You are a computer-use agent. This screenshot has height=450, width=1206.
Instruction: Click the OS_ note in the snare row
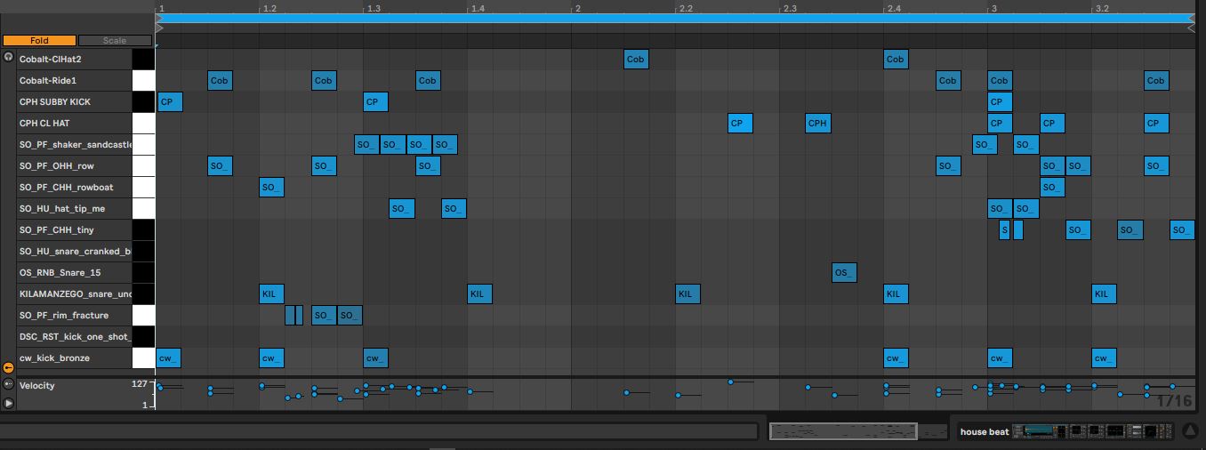point(844,272)
